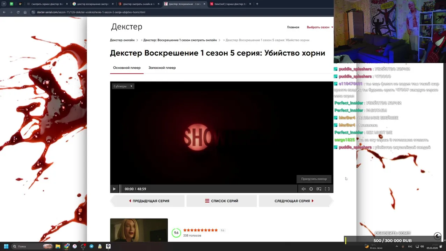Click the browser back arrow
The image size is (446, 251).
[x=4, y=12]
